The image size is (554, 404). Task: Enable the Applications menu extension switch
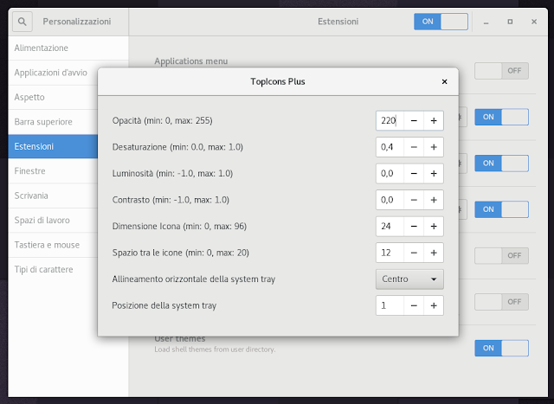(x=501, y=71)
